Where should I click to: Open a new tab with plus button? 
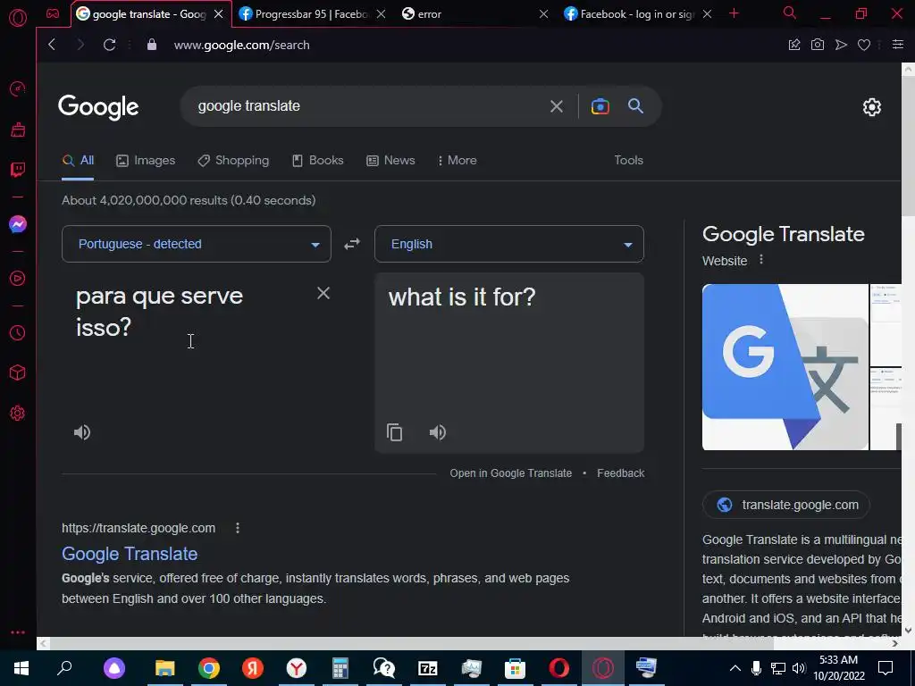(735, 13)
